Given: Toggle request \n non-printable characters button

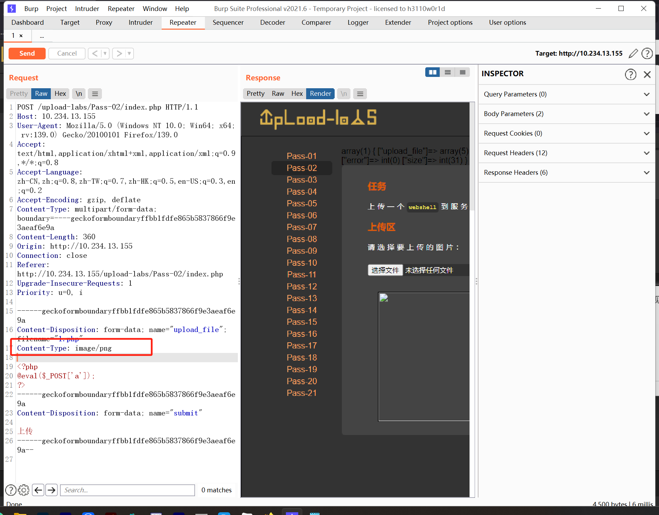Looking at the screenshot, I should tap(79, 94).
